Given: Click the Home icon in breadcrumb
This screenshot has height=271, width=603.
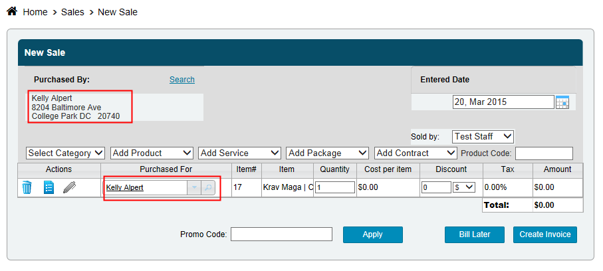Looking at the screenshot, I should pyautogui.click(x=12, y=11).
